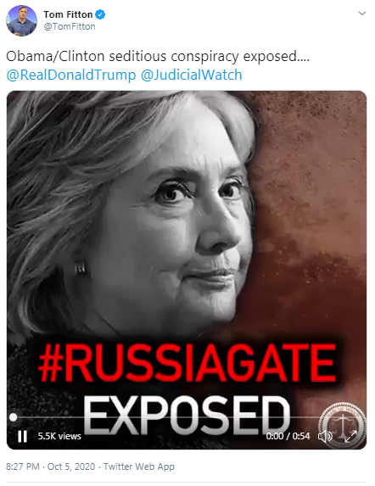This screenshot has height=486, width=375.
Task: Click the Tom Fitton display name
Action: (68, 14)
